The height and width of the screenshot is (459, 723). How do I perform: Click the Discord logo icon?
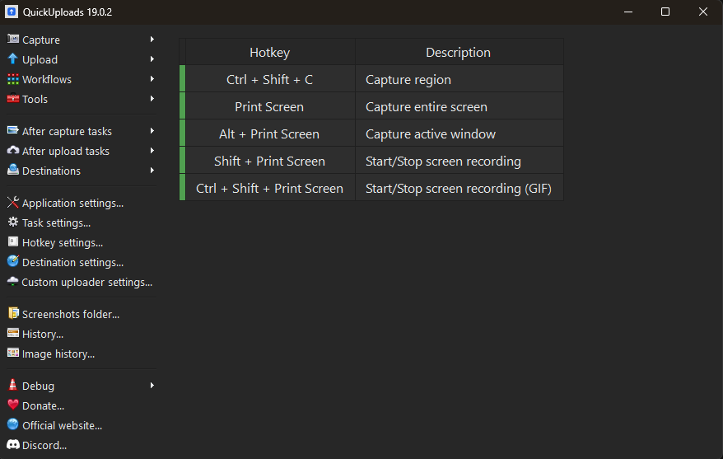coord(13,445)
